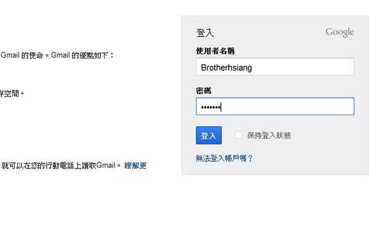Click the blue 登入 button
Screen dimensions: 369x246
click(208, 135)
